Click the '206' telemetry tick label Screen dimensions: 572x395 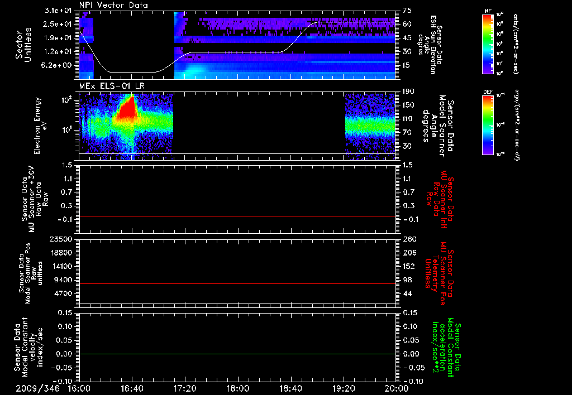[x=409, y=253]
